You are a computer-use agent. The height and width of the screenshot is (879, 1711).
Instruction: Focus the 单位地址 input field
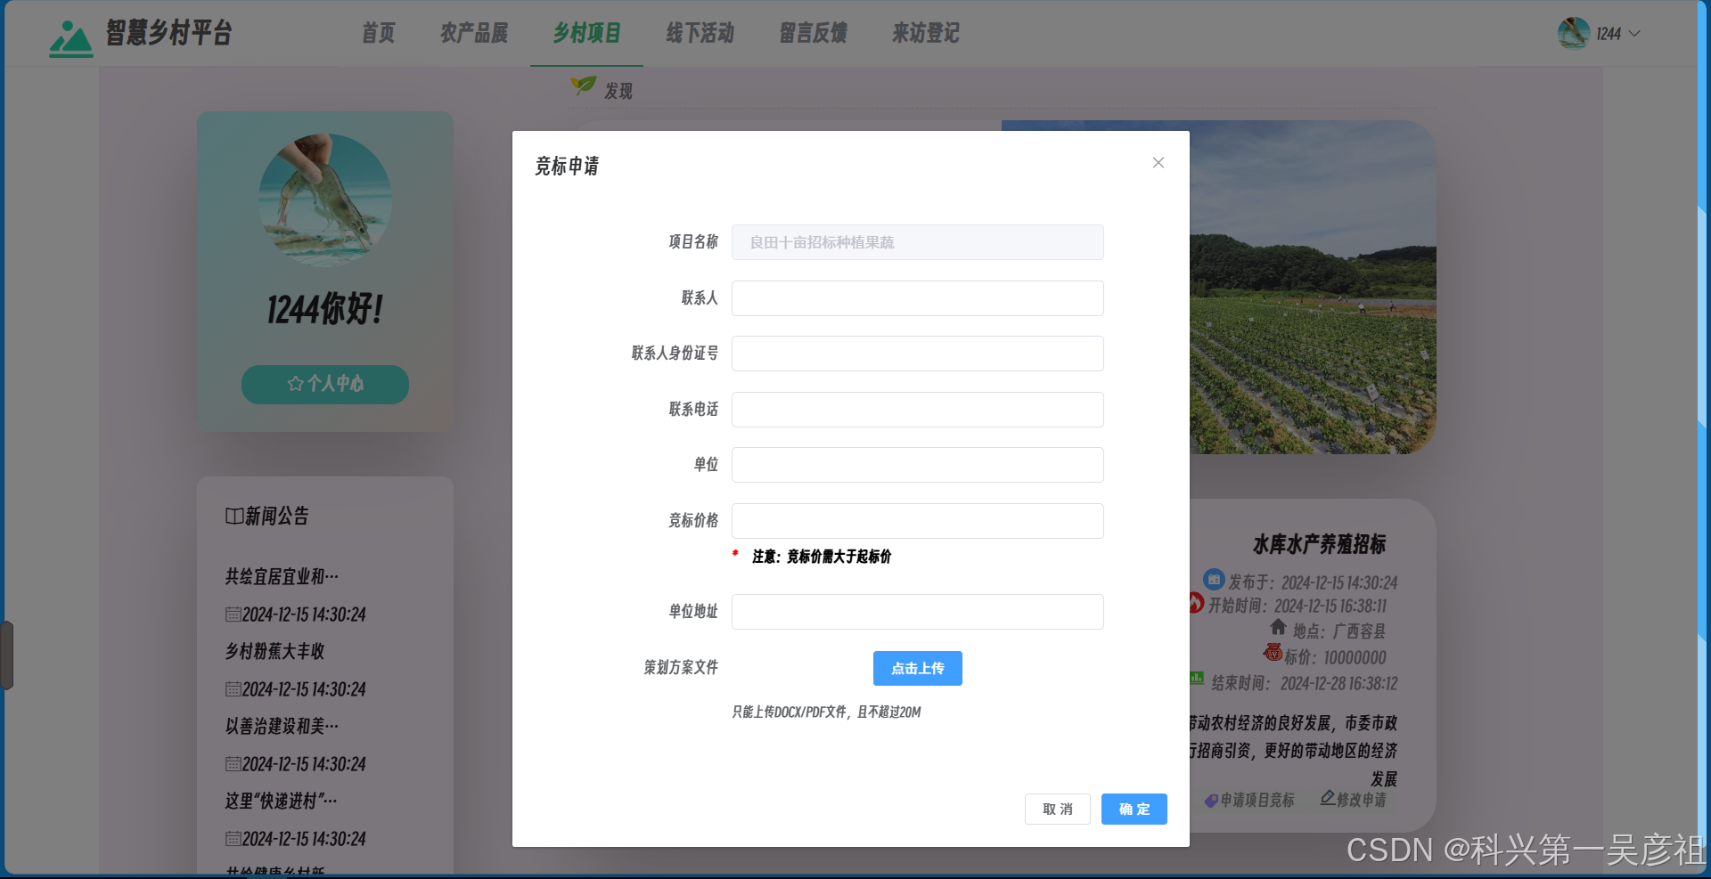click(917, 612)
